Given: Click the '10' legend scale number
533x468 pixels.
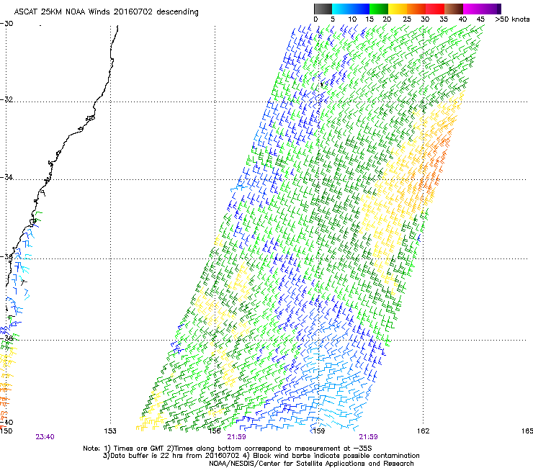Looking at the screenshot, I should click(x=352, y=19).
